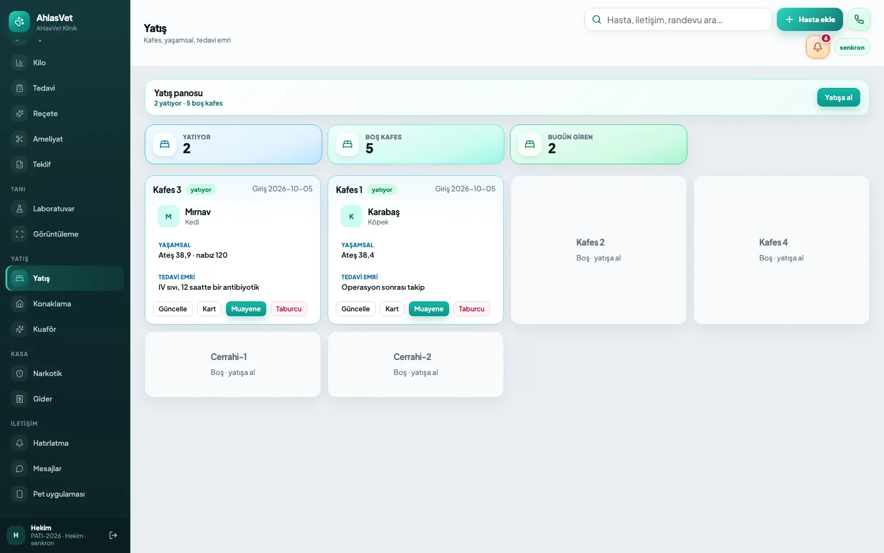Click the Pet uygulaması phone icon
The image size is (884, 553).
[x=19, y=494]
